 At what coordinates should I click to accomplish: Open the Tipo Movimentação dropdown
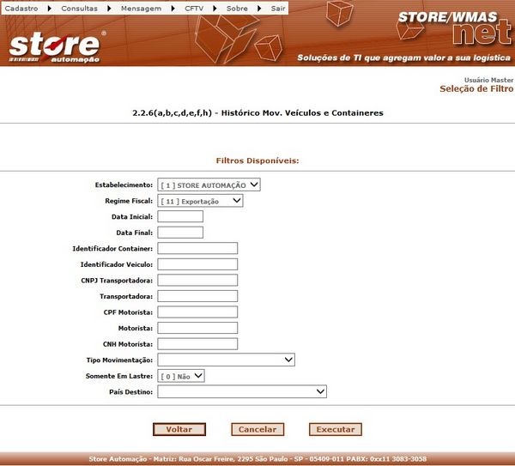click(226, 360)
